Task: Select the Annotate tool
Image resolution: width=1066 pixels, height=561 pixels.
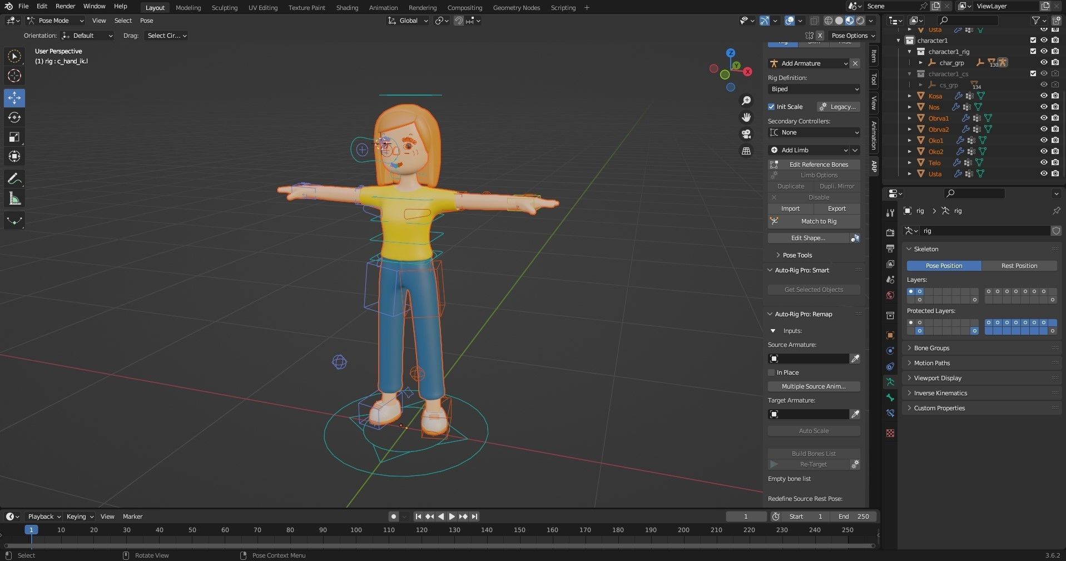Action: pos(14,178)
